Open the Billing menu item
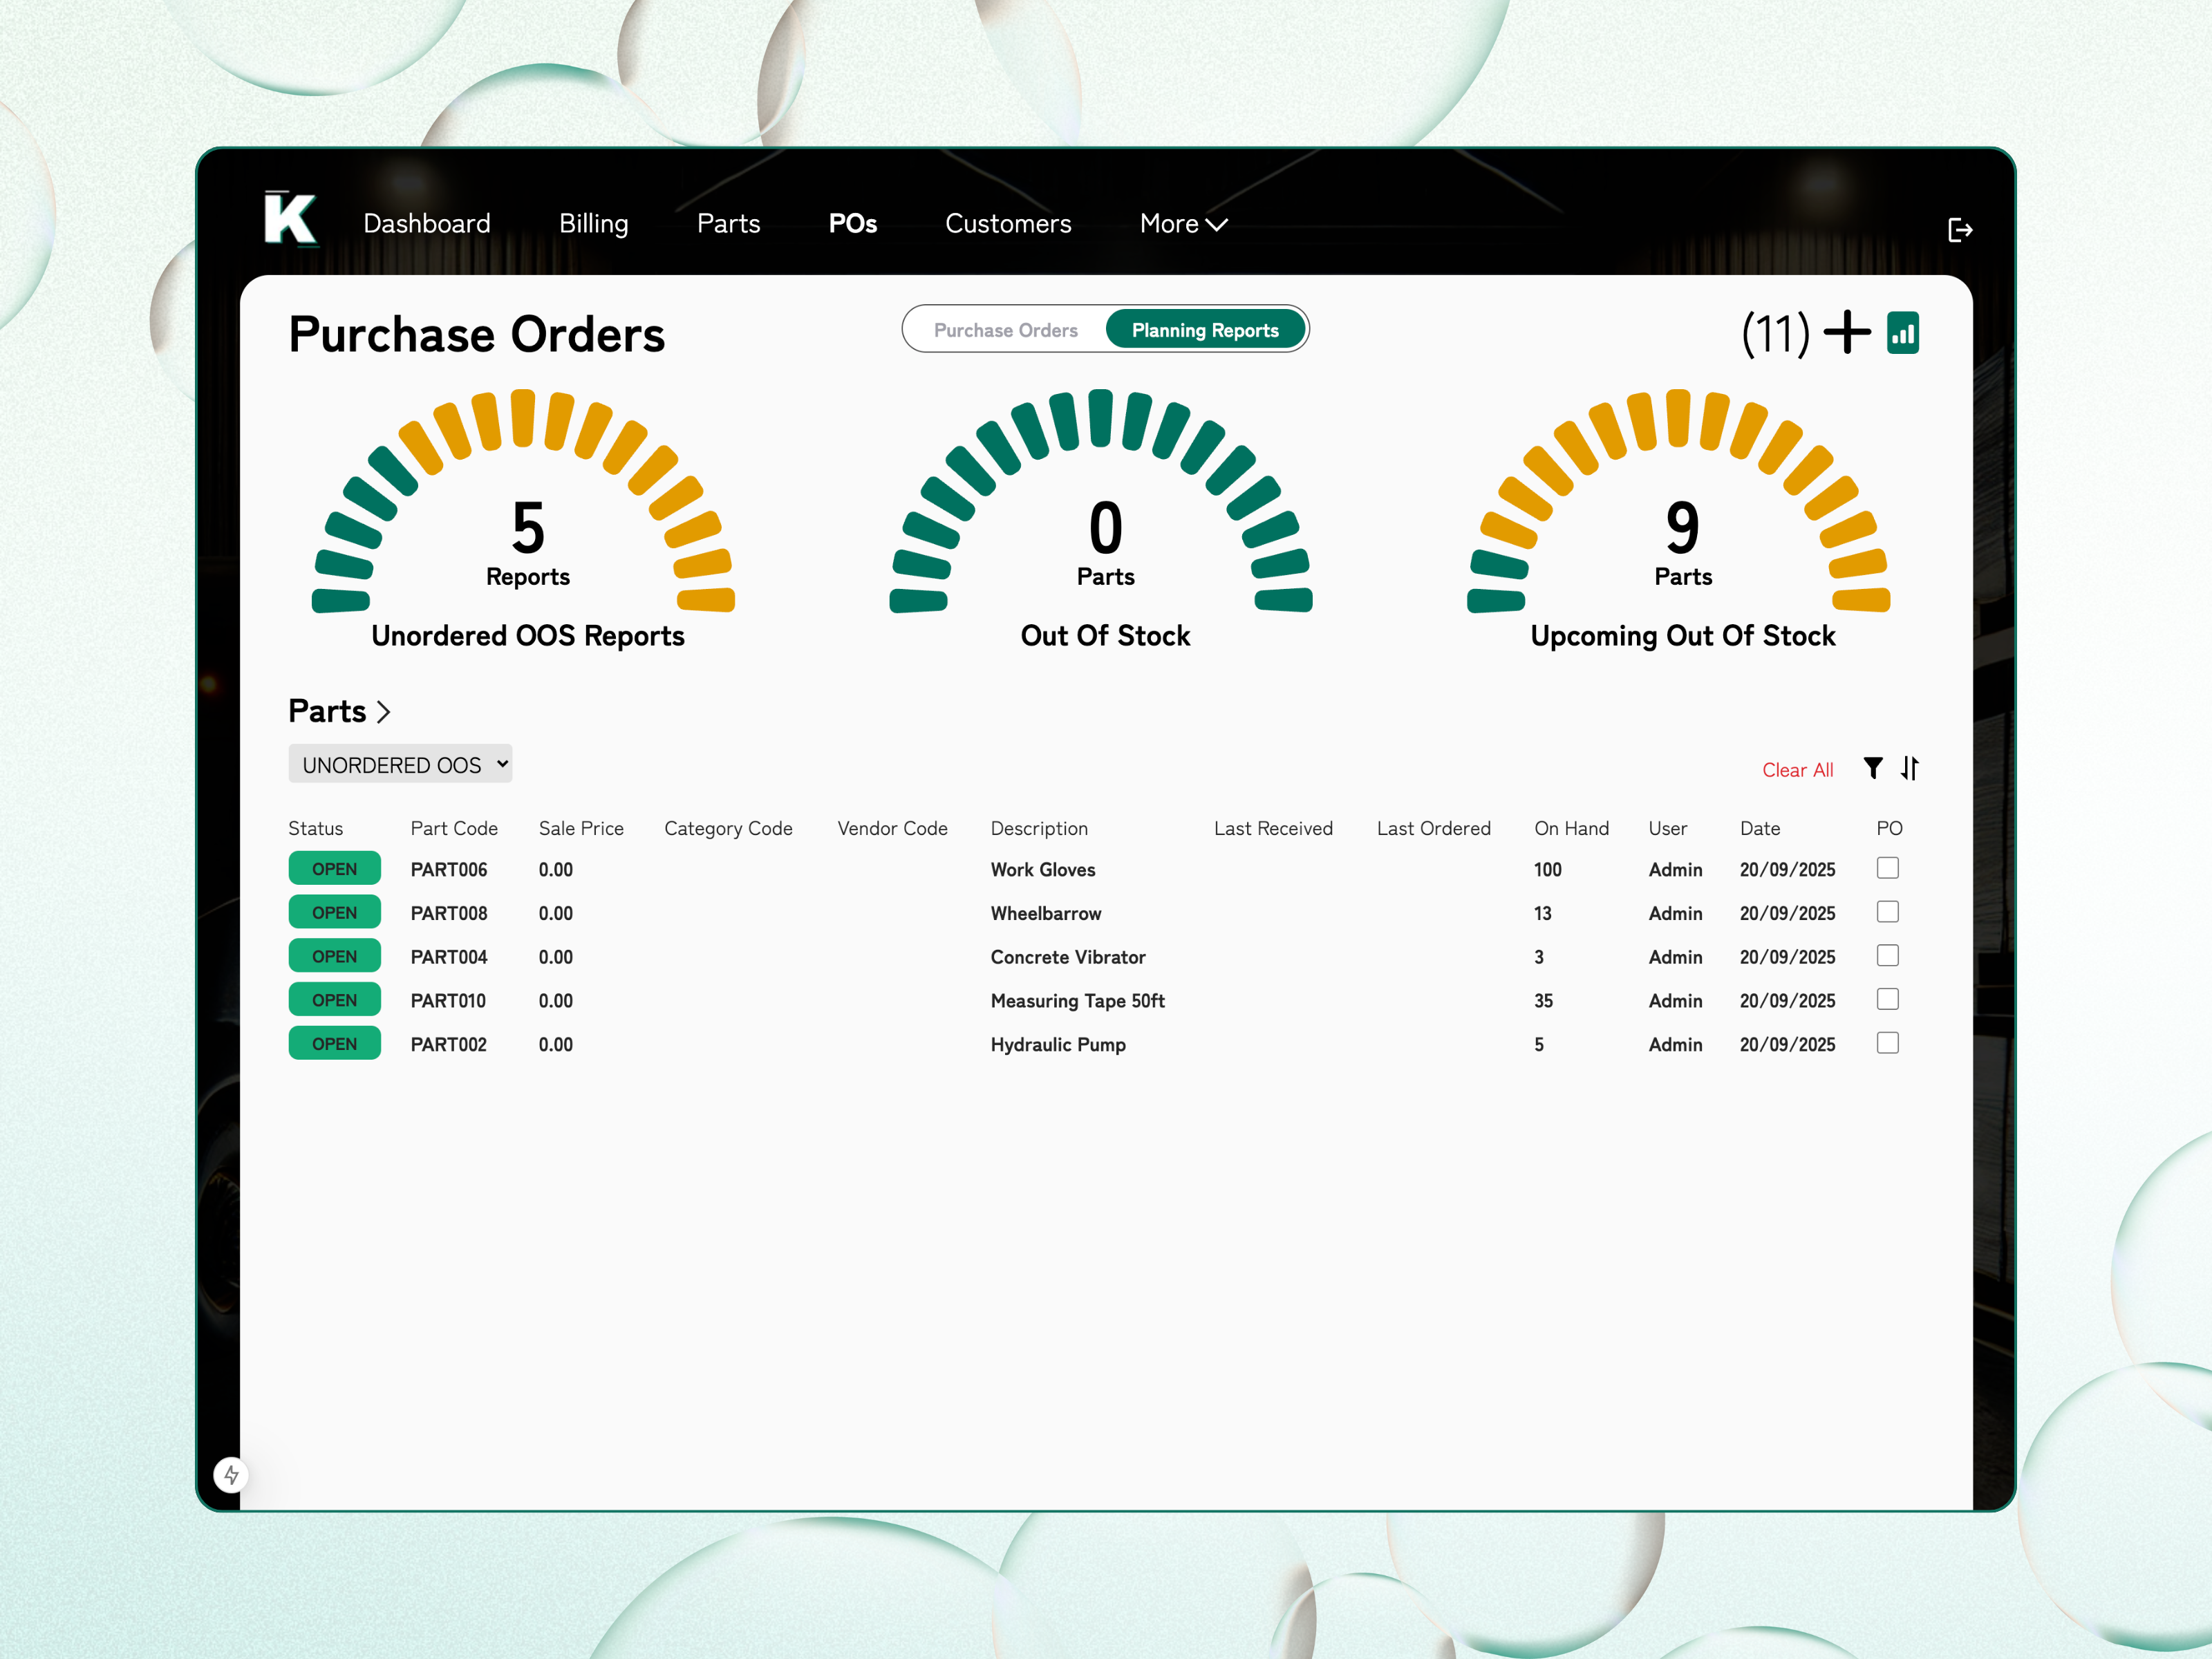Viewport: 2212px width, 1659px height. 593,224
